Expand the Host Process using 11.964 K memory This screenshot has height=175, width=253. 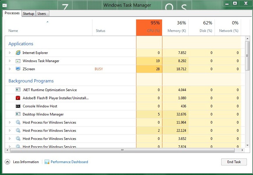point(10,122)
